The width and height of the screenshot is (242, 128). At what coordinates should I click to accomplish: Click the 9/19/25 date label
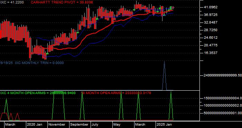point(7,63)
